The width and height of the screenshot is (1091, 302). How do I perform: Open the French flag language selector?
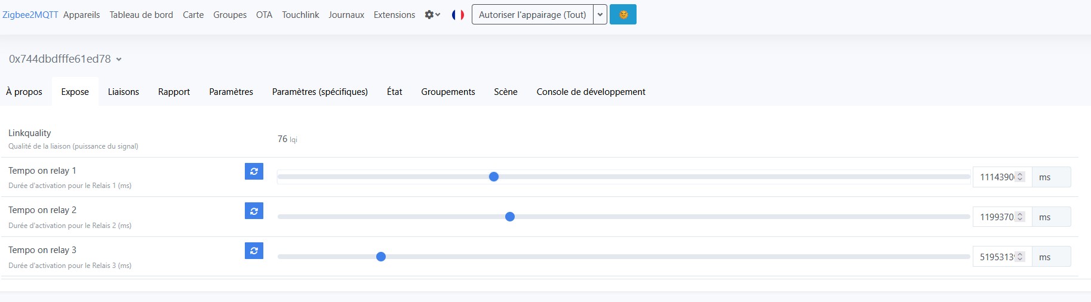(x=458, y=15)
